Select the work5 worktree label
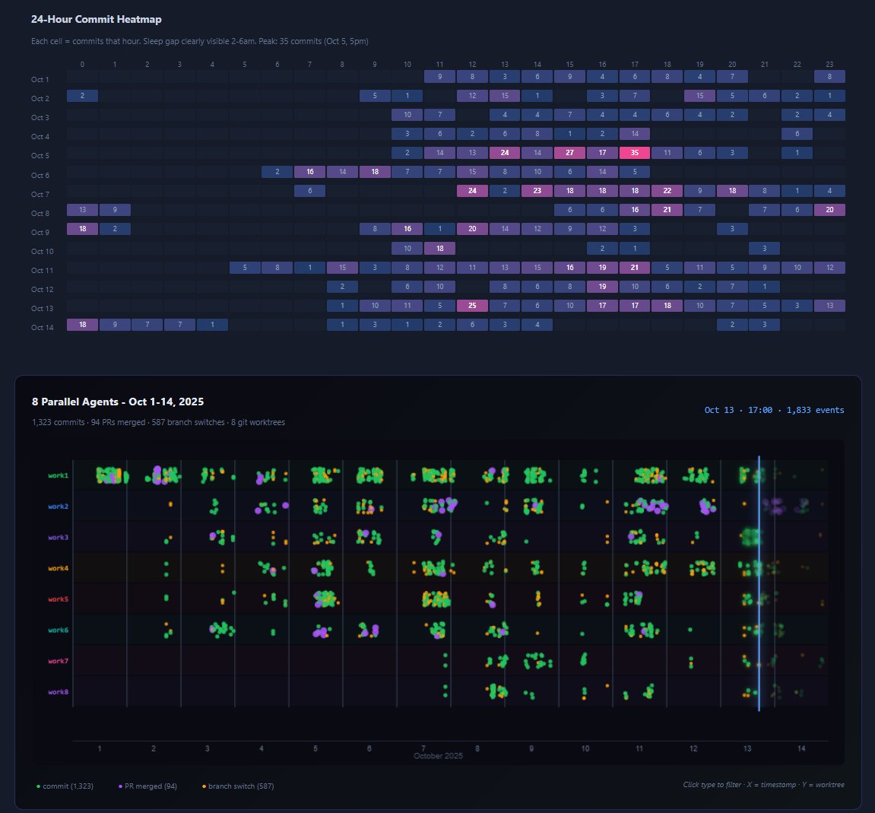875x813 pixels. pyautogui.click(x=58, y=599)
